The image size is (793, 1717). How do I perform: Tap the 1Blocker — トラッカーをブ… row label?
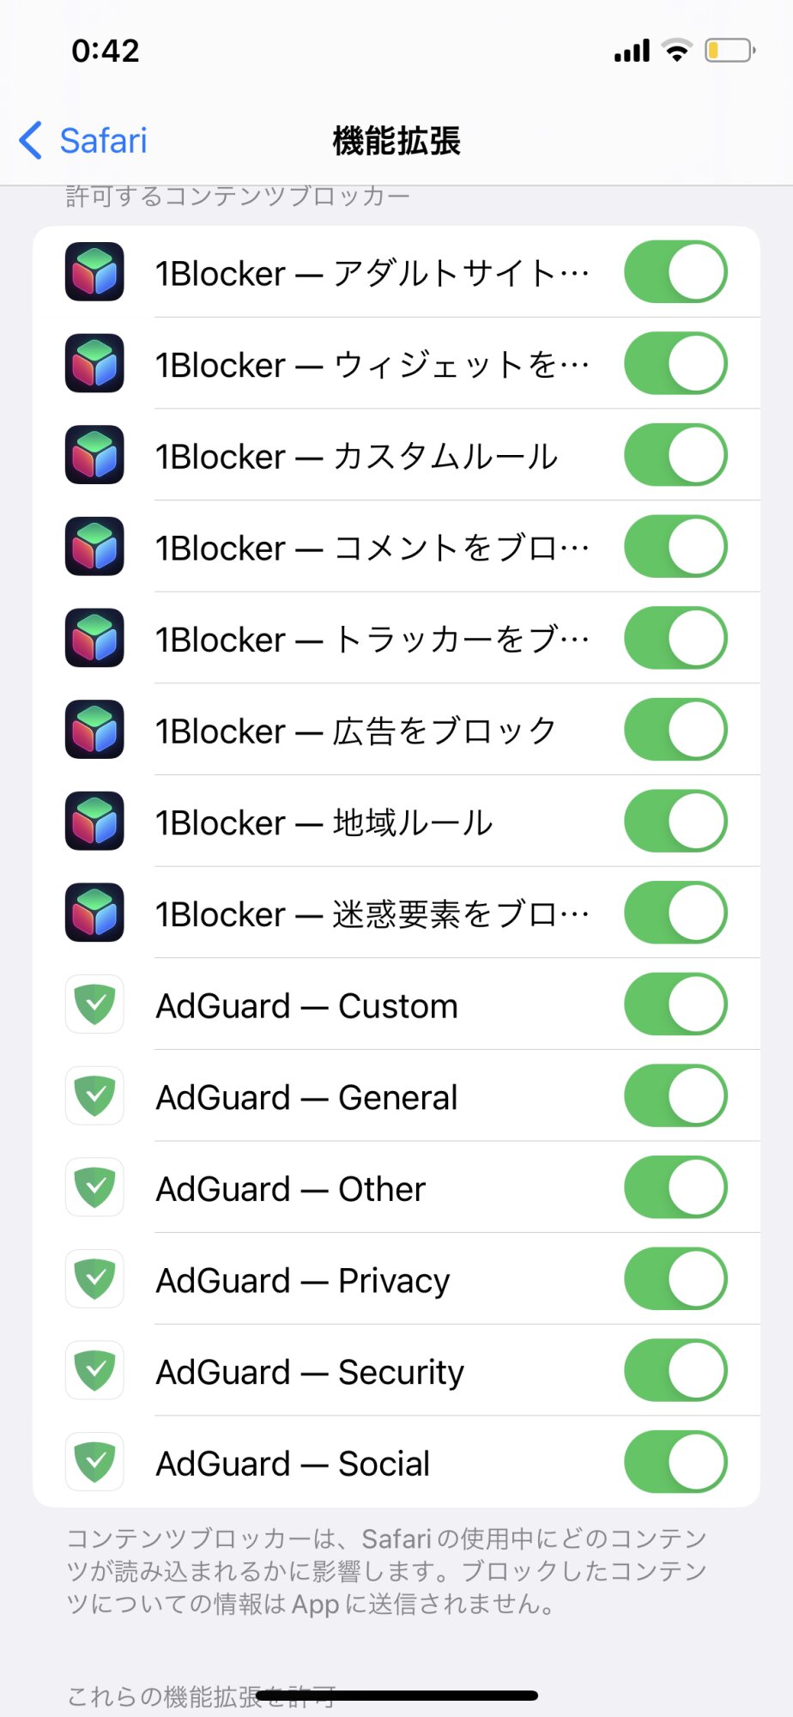point(372,640)
